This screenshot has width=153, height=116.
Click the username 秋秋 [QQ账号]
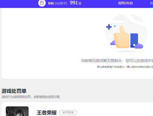tap(58, 3)
